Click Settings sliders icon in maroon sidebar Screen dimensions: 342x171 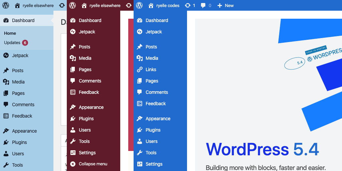tap(73, 153)
